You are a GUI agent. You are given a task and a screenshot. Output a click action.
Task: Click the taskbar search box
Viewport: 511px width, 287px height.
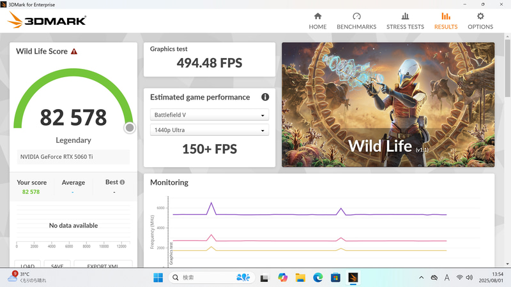(x=211, y=277)
